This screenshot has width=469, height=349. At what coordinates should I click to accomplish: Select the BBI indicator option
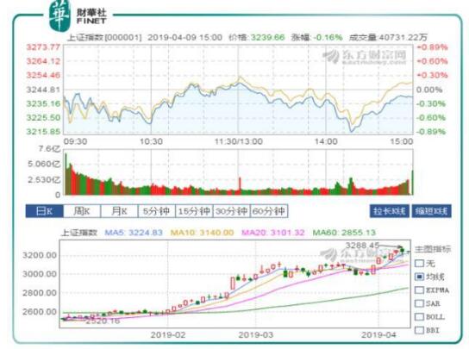[419, 330]
